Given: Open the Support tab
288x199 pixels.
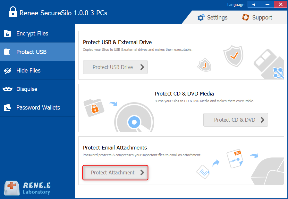Looking at the screenshot, I should 257,18.
